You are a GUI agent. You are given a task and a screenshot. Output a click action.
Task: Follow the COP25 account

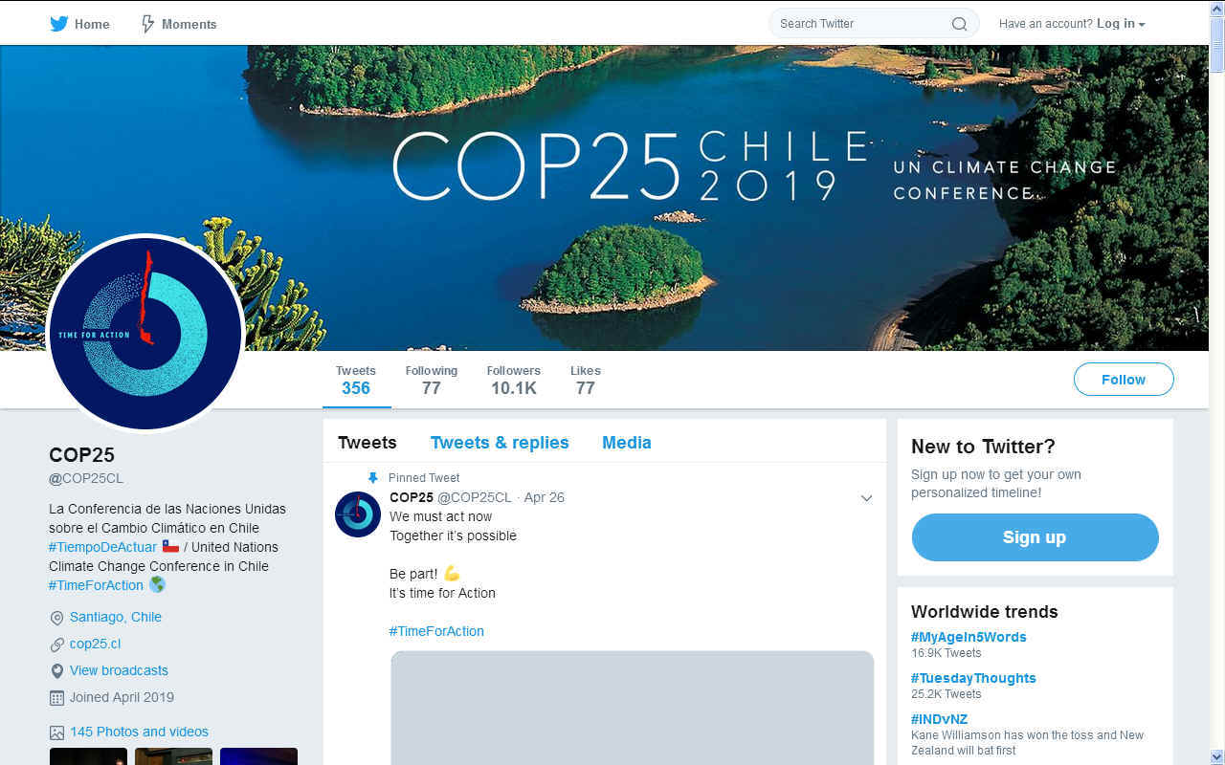click(x=1124, y=380)
